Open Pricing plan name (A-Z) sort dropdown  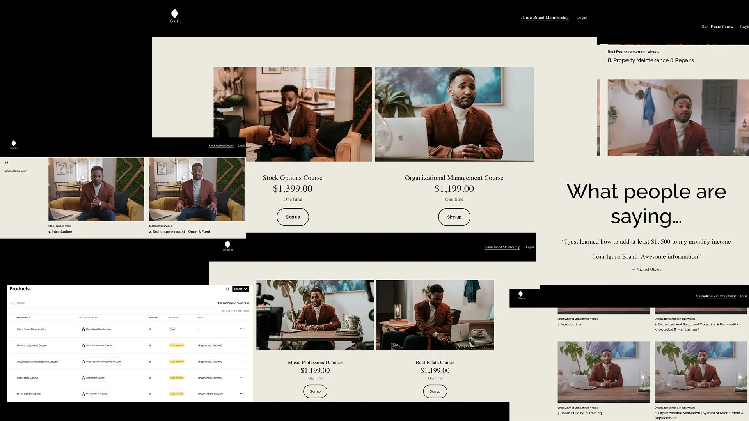pyautogui.click(x=233, y=303)
